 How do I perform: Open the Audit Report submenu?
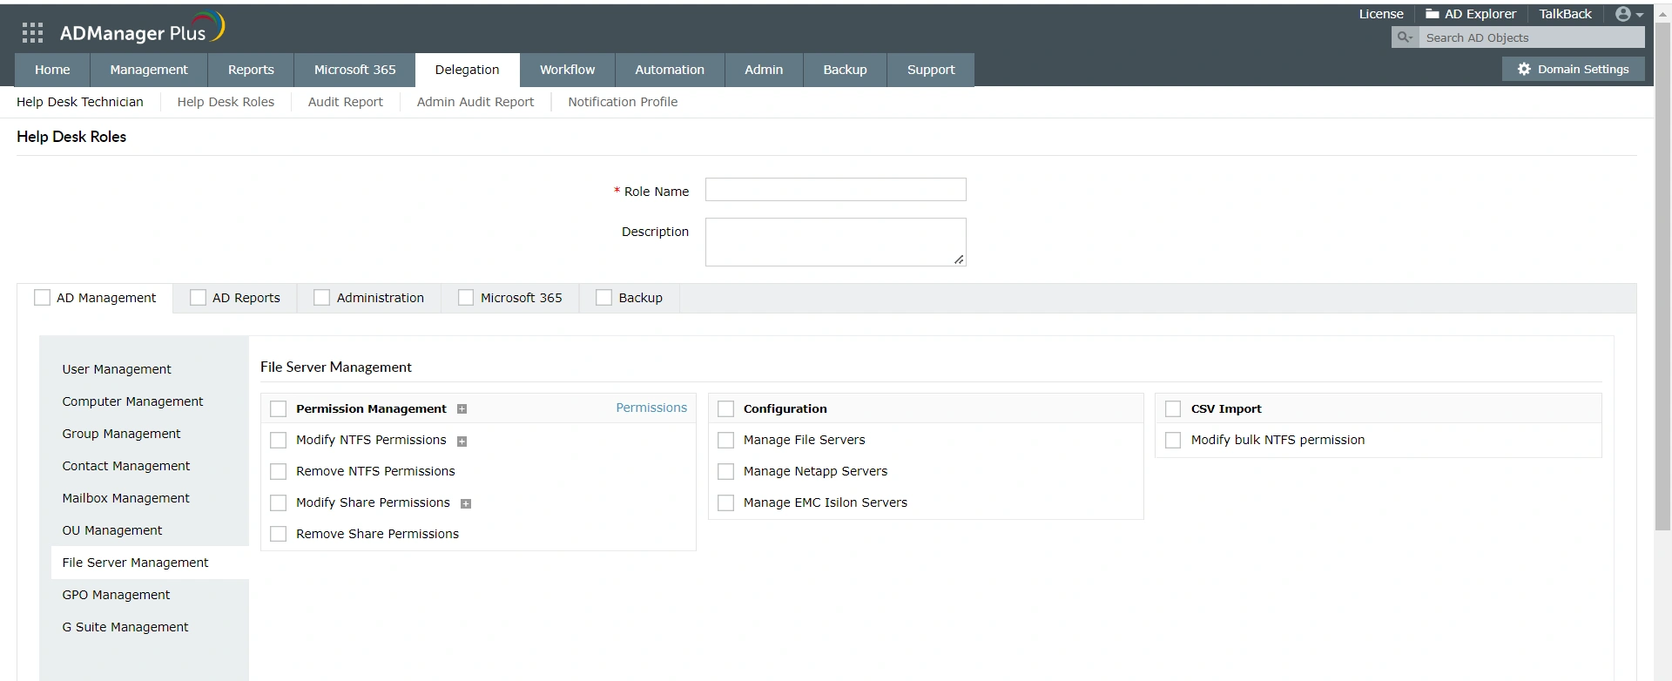[346, 102]
